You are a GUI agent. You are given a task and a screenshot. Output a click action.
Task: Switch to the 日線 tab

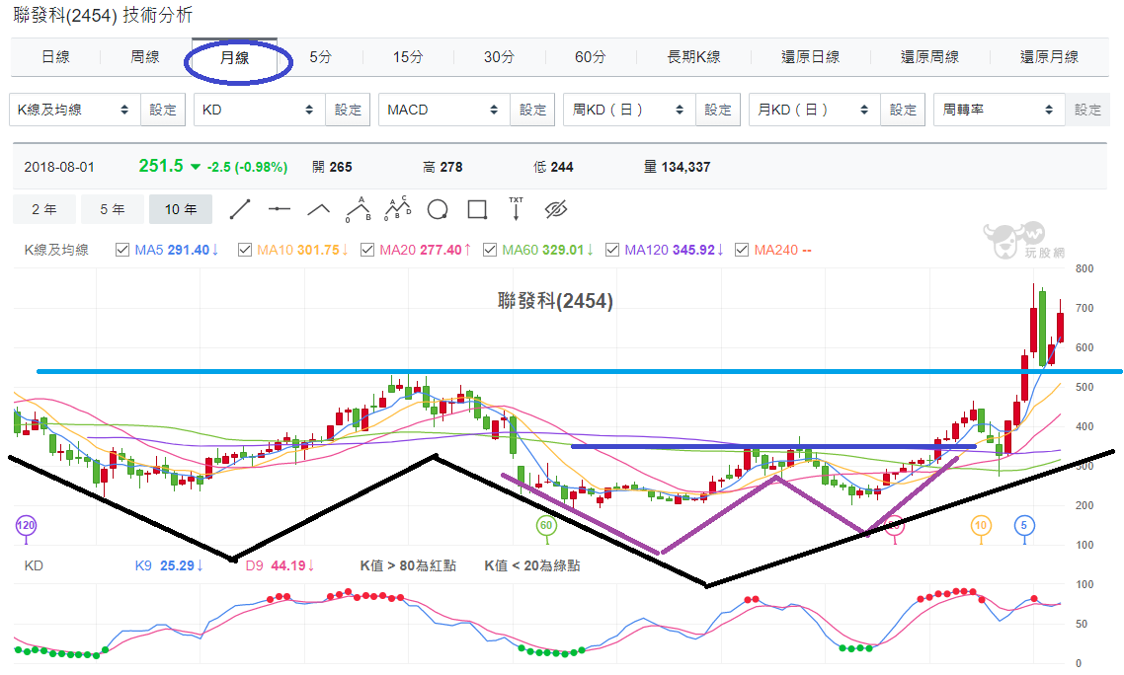[x=56, y=56]
